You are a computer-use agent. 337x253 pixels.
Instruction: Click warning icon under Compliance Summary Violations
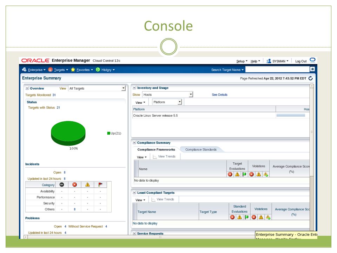[259, 174]
